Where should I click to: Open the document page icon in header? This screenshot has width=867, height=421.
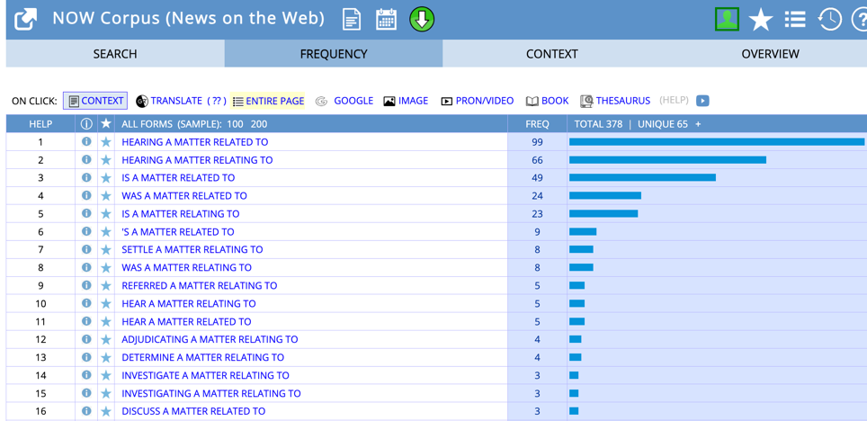(x=352, y=20)
